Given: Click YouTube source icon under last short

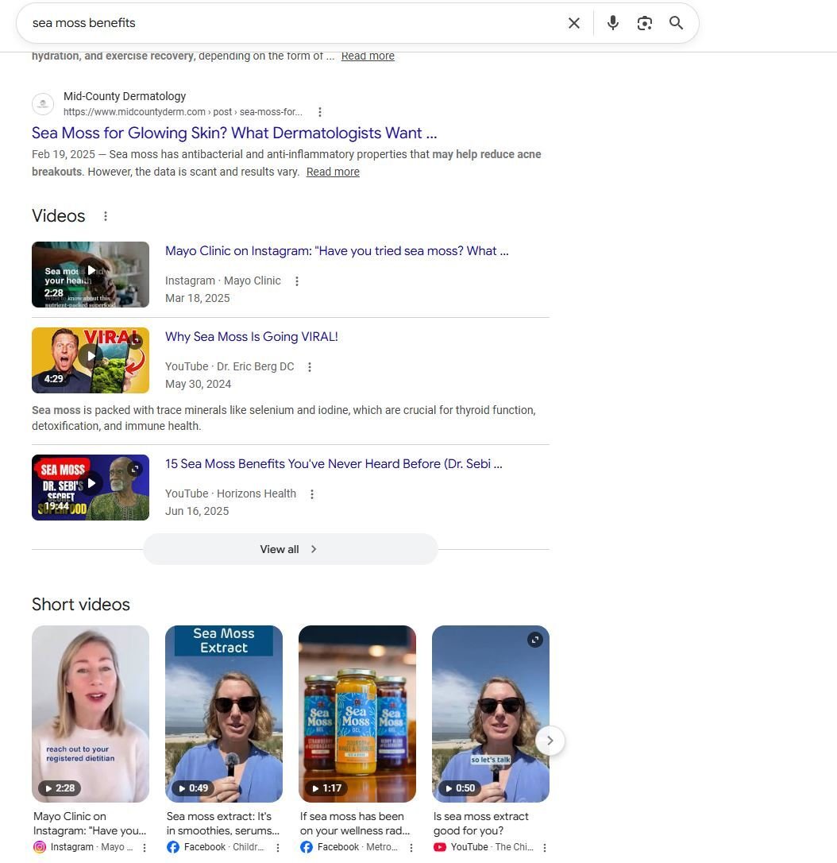Looking at the screenshot, I should 439,848.
